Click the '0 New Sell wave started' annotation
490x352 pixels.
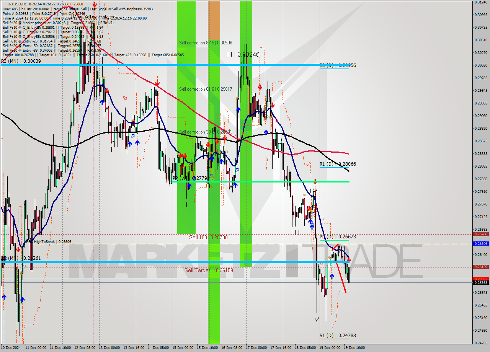click(x=94, y=17)
